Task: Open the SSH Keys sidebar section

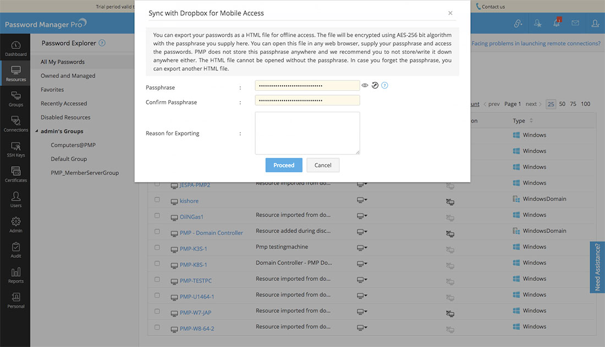Action: 15,150
